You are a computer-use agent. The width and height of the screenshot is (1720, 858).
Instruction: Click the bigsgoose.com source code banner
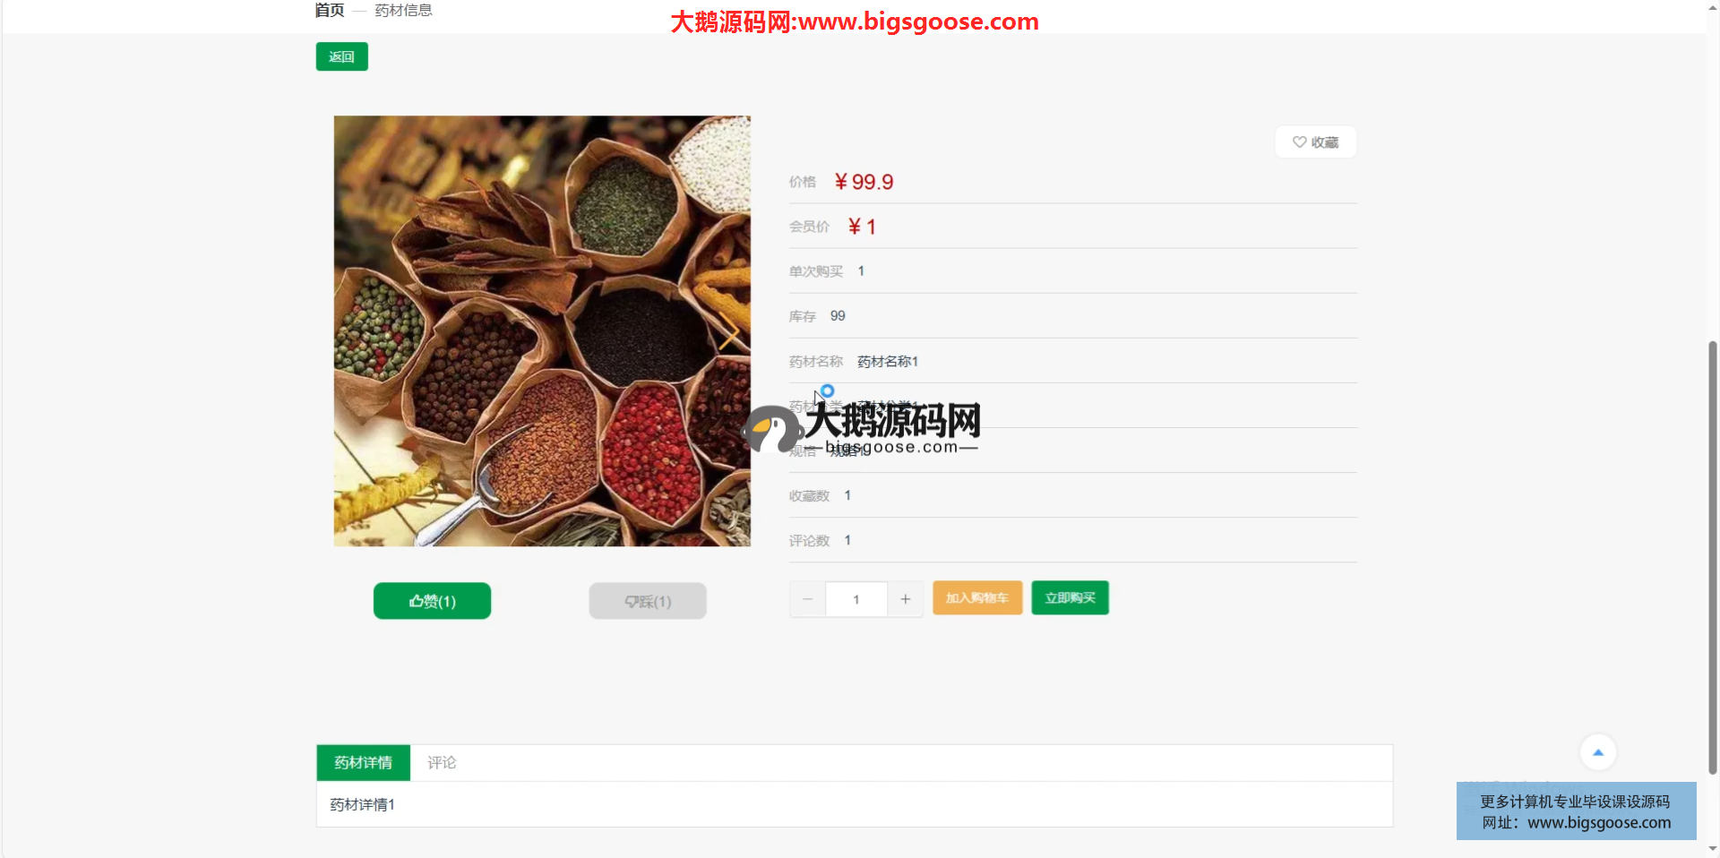pyautogui.click(x=1577, y=811)
